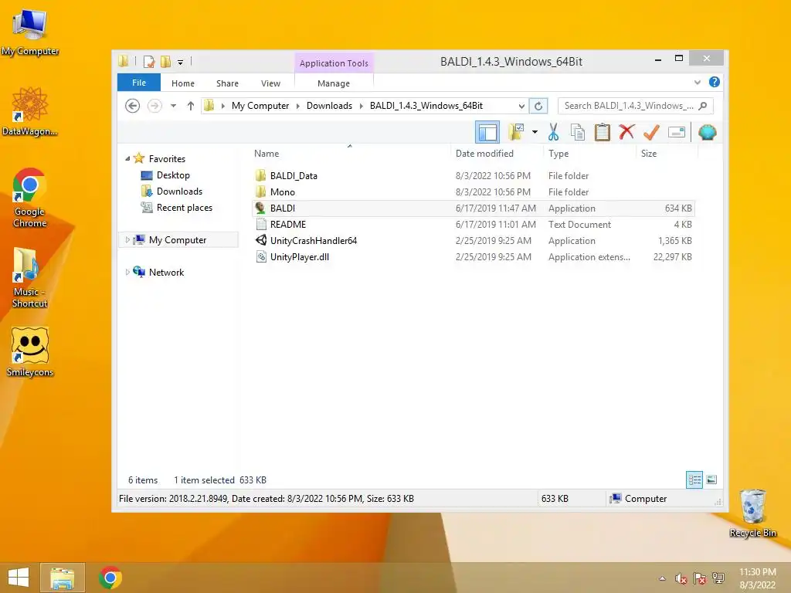This screenshot has height=593, width=791.
Task: Click BALDI_1.4.3_Windows_64Bit breadcrumb in the address bar
Action: coord(426,106)
